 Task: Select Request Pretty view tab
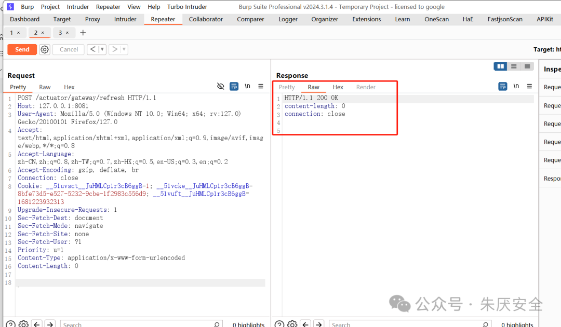pyautogui.click(x=18, y=87)
